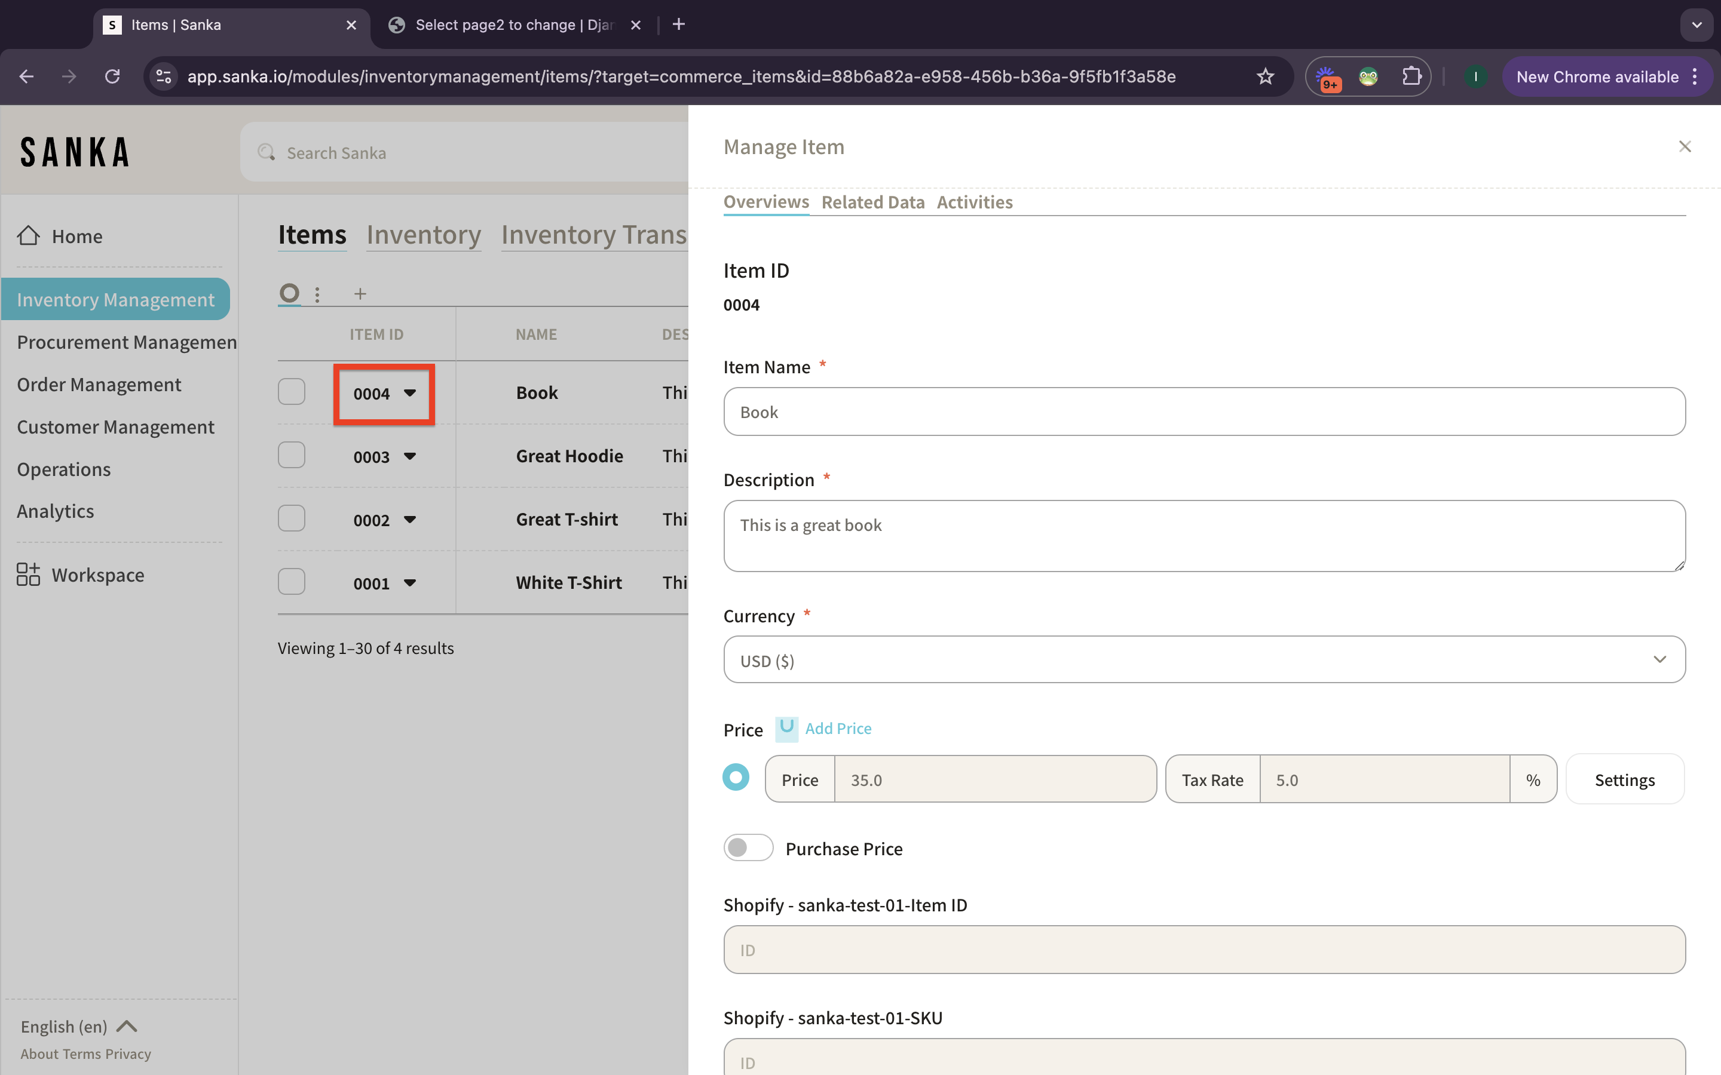1721x1075 pixels.
Task: Reload the page
Action: click(x=112, y=77)
